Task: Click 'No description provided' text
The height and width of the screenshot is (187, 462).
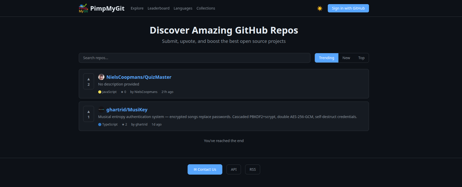Action: coord(119,84)
